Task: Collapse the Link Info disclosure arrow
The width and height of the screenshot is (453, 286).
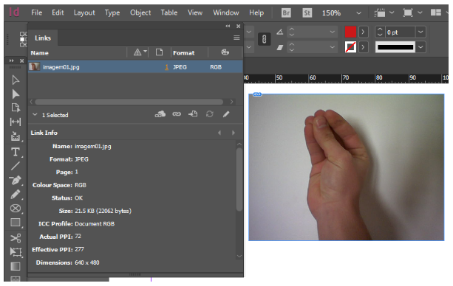Action: tap(35, 114)
